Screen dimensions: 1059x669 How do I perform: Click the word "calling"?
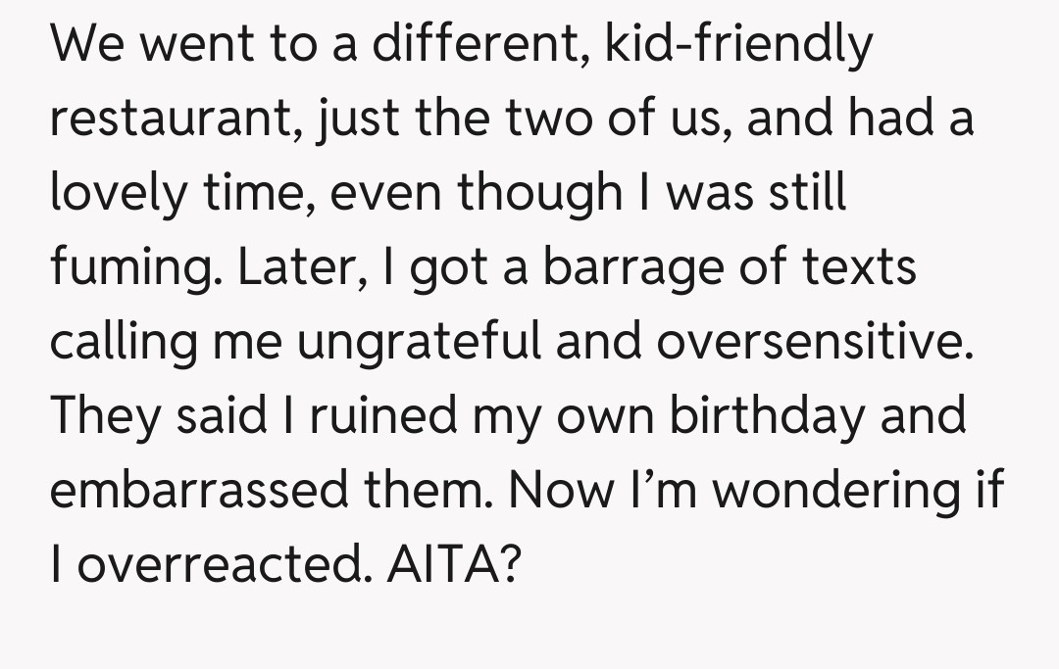pos(115,342)
